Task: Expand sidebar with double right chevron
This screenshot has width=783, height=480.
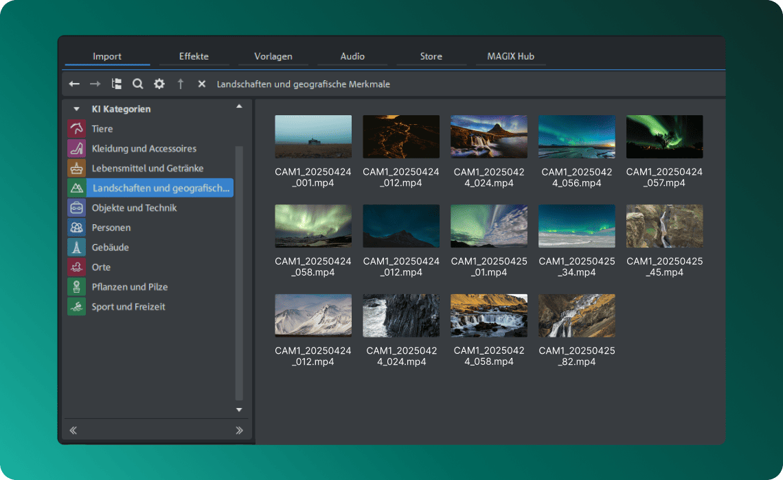Action: click(x=239, y=430)
